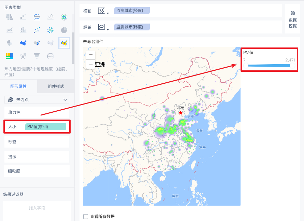Click the 未命名组件 component title

tap(93, 42)
